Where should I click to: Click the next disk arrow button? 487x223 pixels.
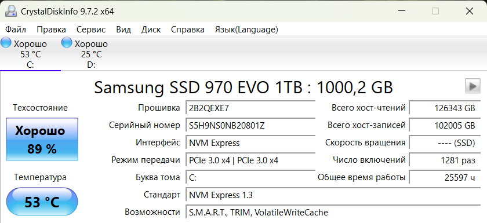(473, 86)
